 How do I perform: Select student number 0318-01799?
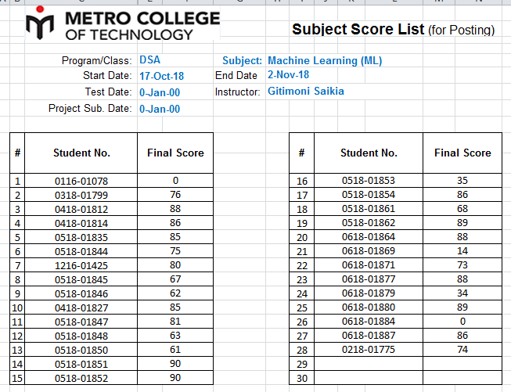(81, 195)
